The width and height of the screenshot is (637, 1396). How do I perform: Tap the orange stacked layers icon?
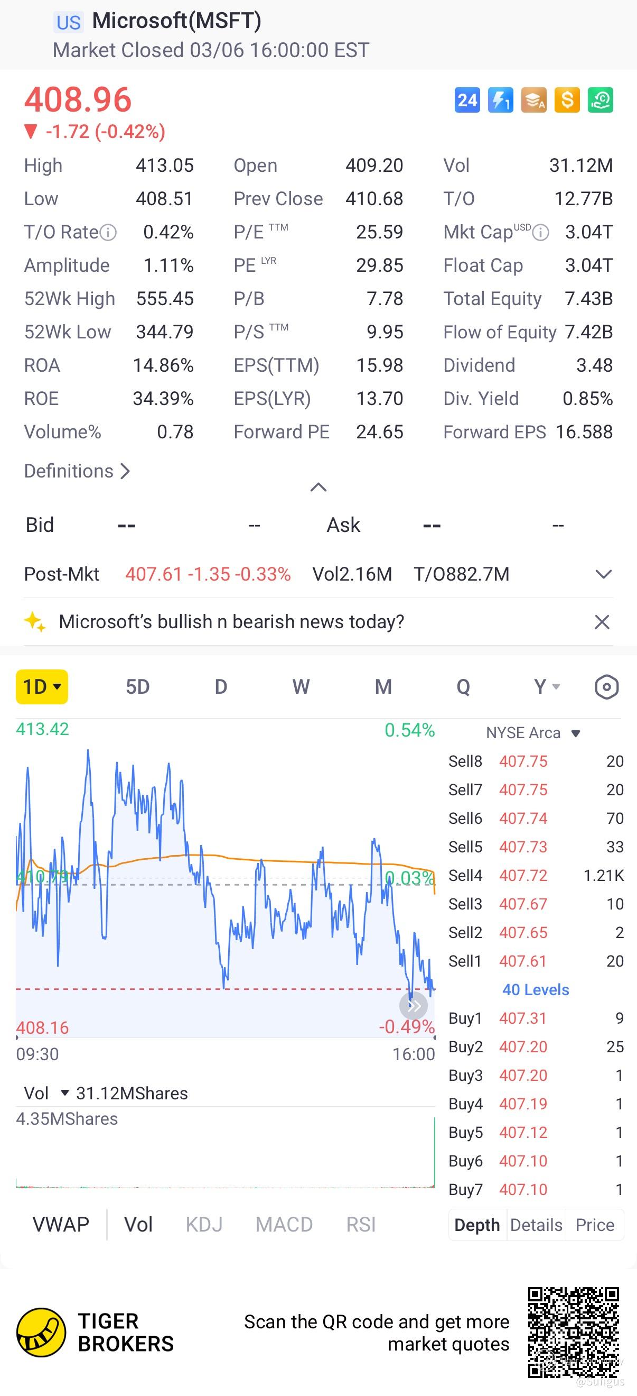pyautogui.click(x=534, y=100)
